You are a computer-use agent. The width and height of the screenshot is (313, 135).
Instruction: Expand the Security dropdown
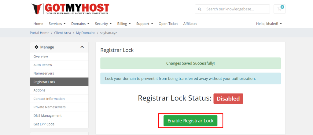point(103,24)
